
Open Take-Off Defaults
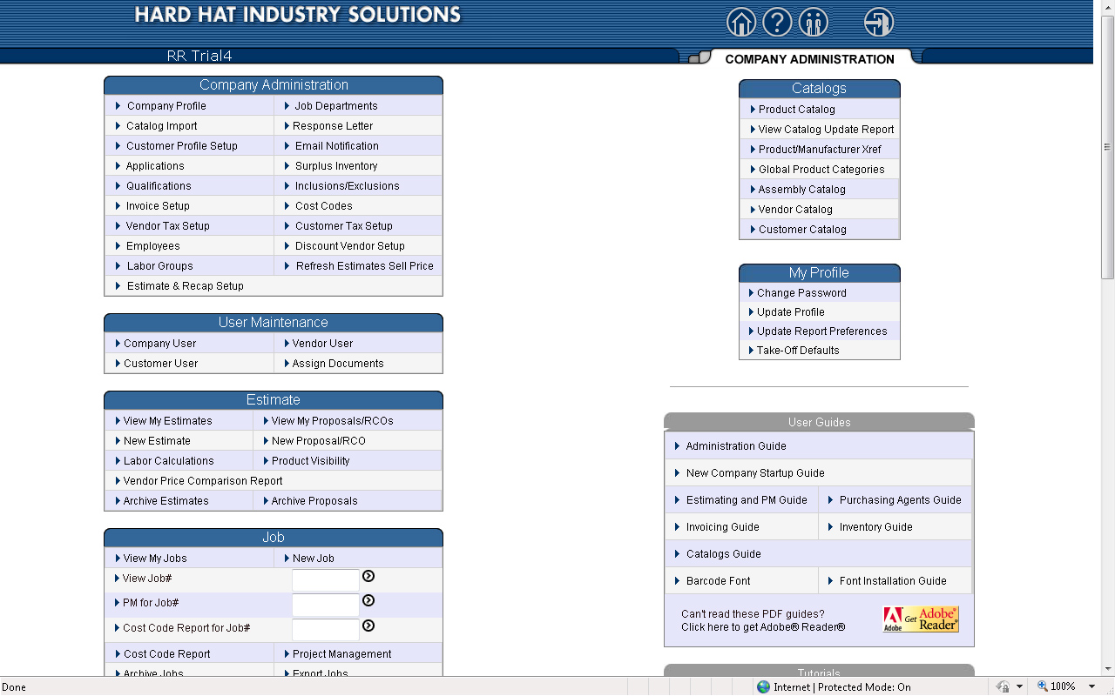[798, 351]
